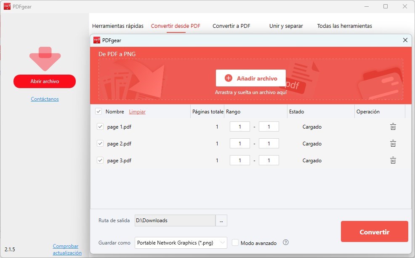Uncheck the page 2.pdf checkbox

pyautogui.click(x=100, y=143)
